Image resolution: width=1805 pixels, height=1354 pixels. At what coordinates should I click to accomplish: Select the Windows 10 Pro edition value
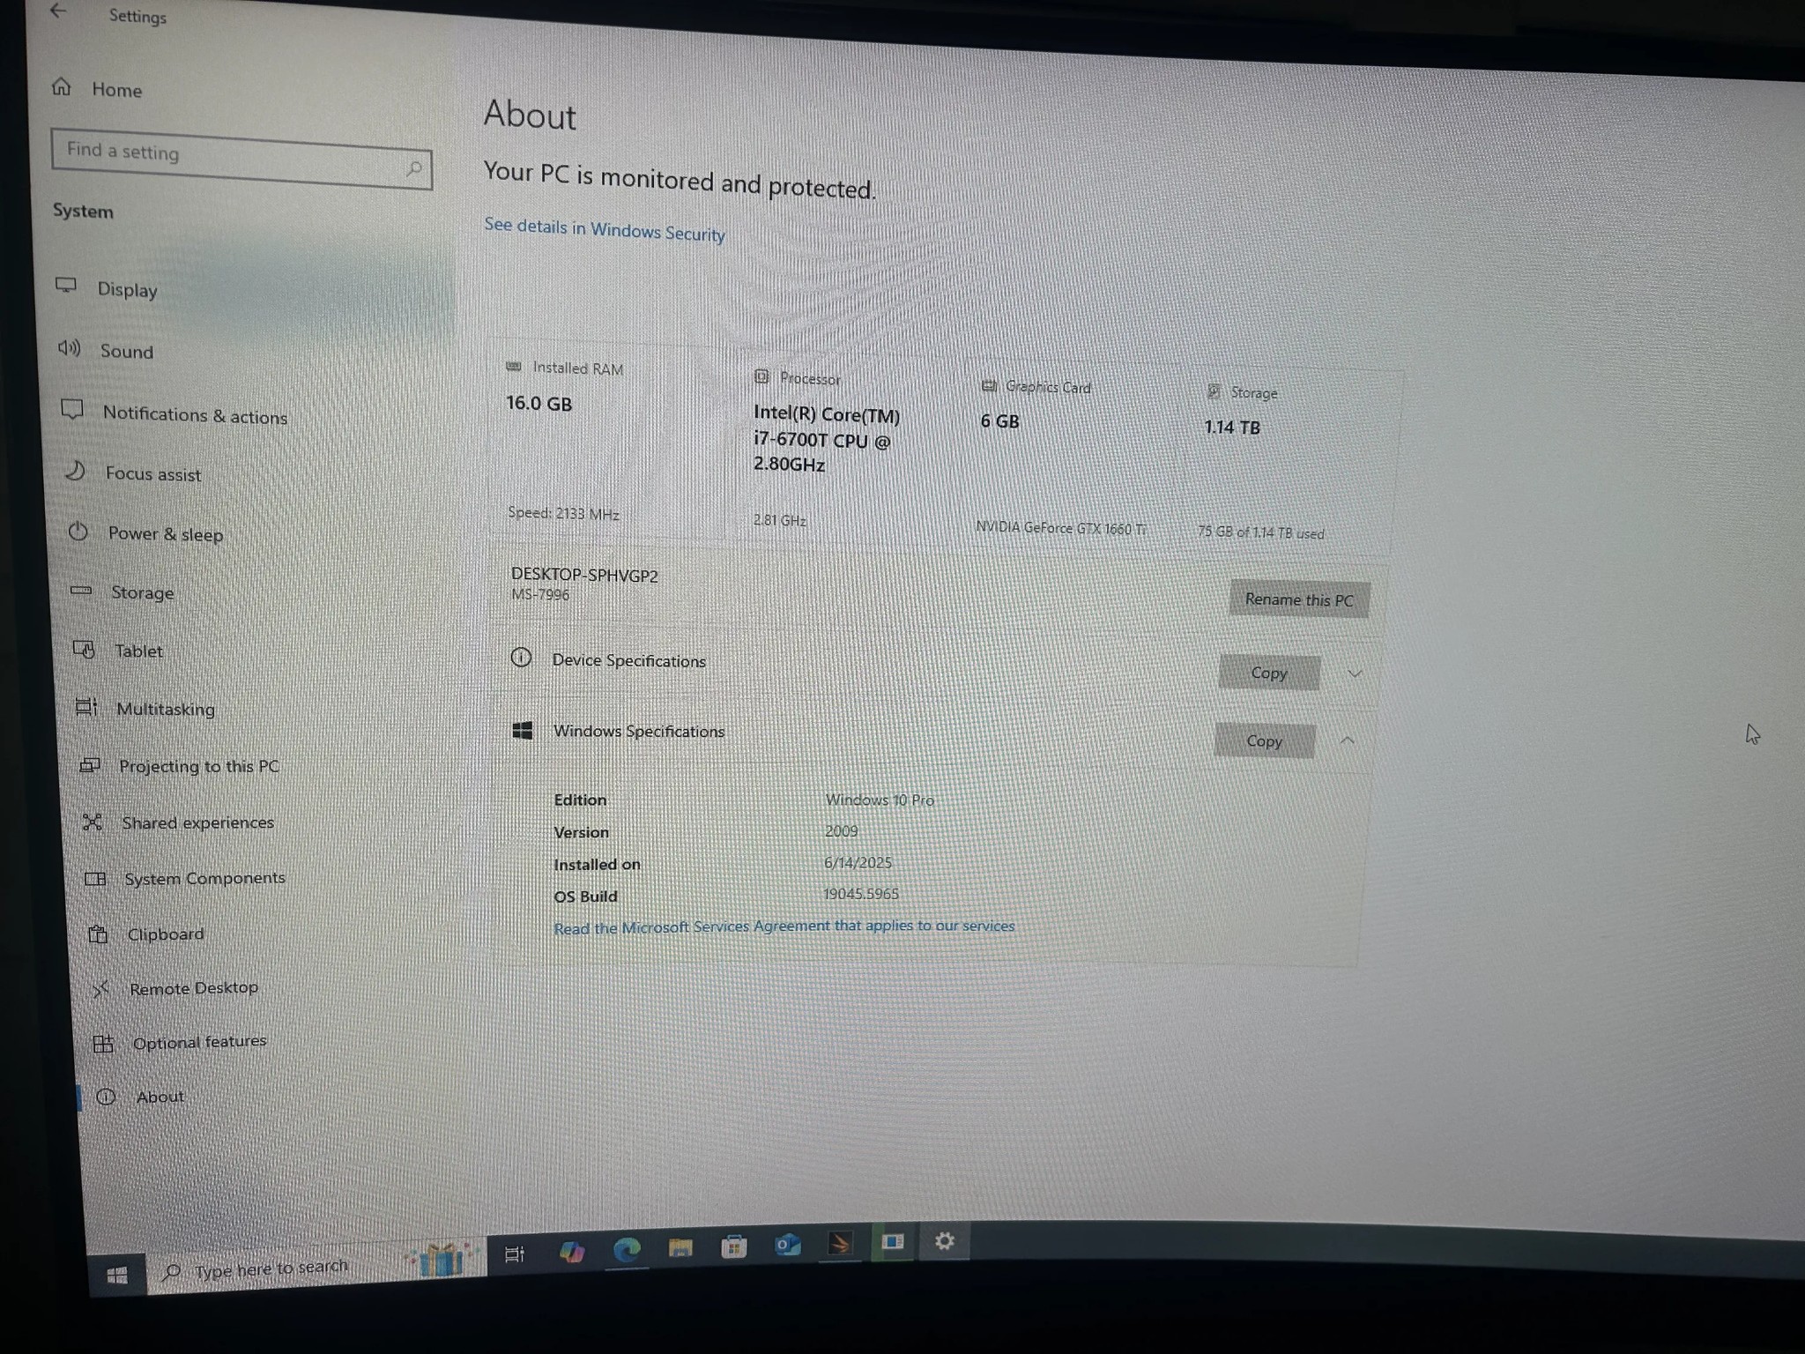(x=880, y=800)
